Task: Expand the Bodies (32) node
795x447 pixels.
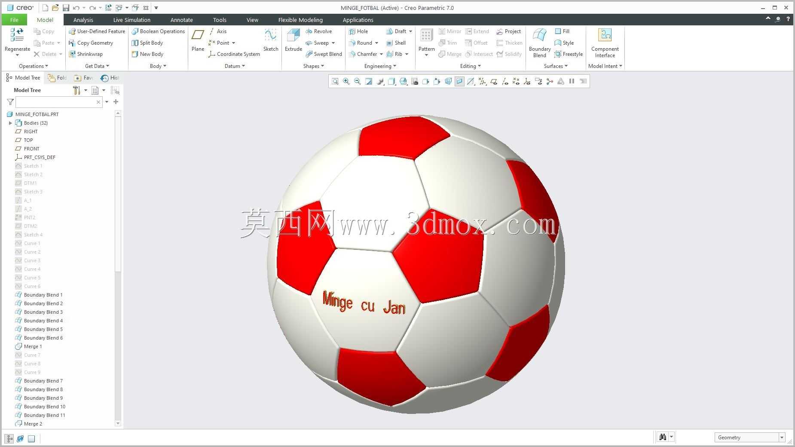Action: 10,123
